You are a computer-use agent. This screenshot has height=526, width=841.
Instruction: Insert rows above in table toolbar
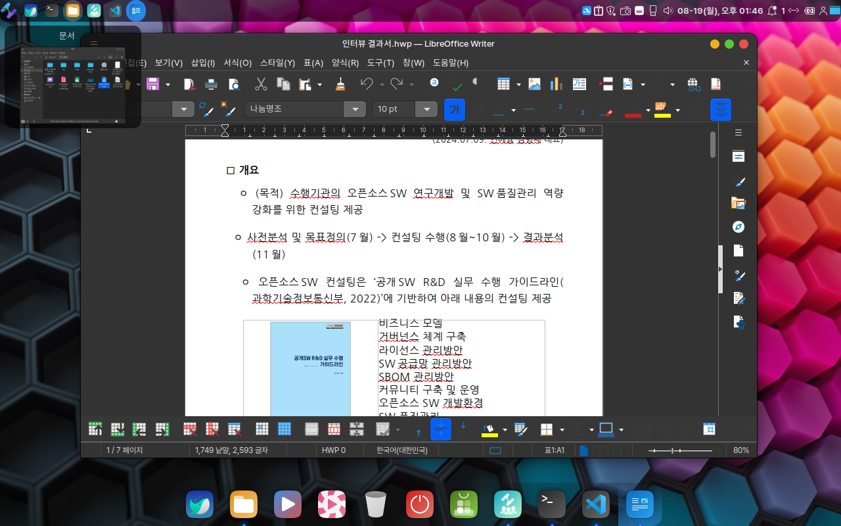click(x=95, y=429)
